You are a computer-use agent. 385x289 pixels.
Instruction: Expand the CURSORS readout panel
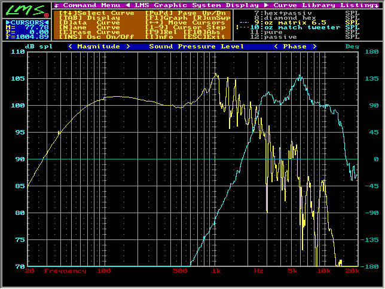tap(27, 22)
